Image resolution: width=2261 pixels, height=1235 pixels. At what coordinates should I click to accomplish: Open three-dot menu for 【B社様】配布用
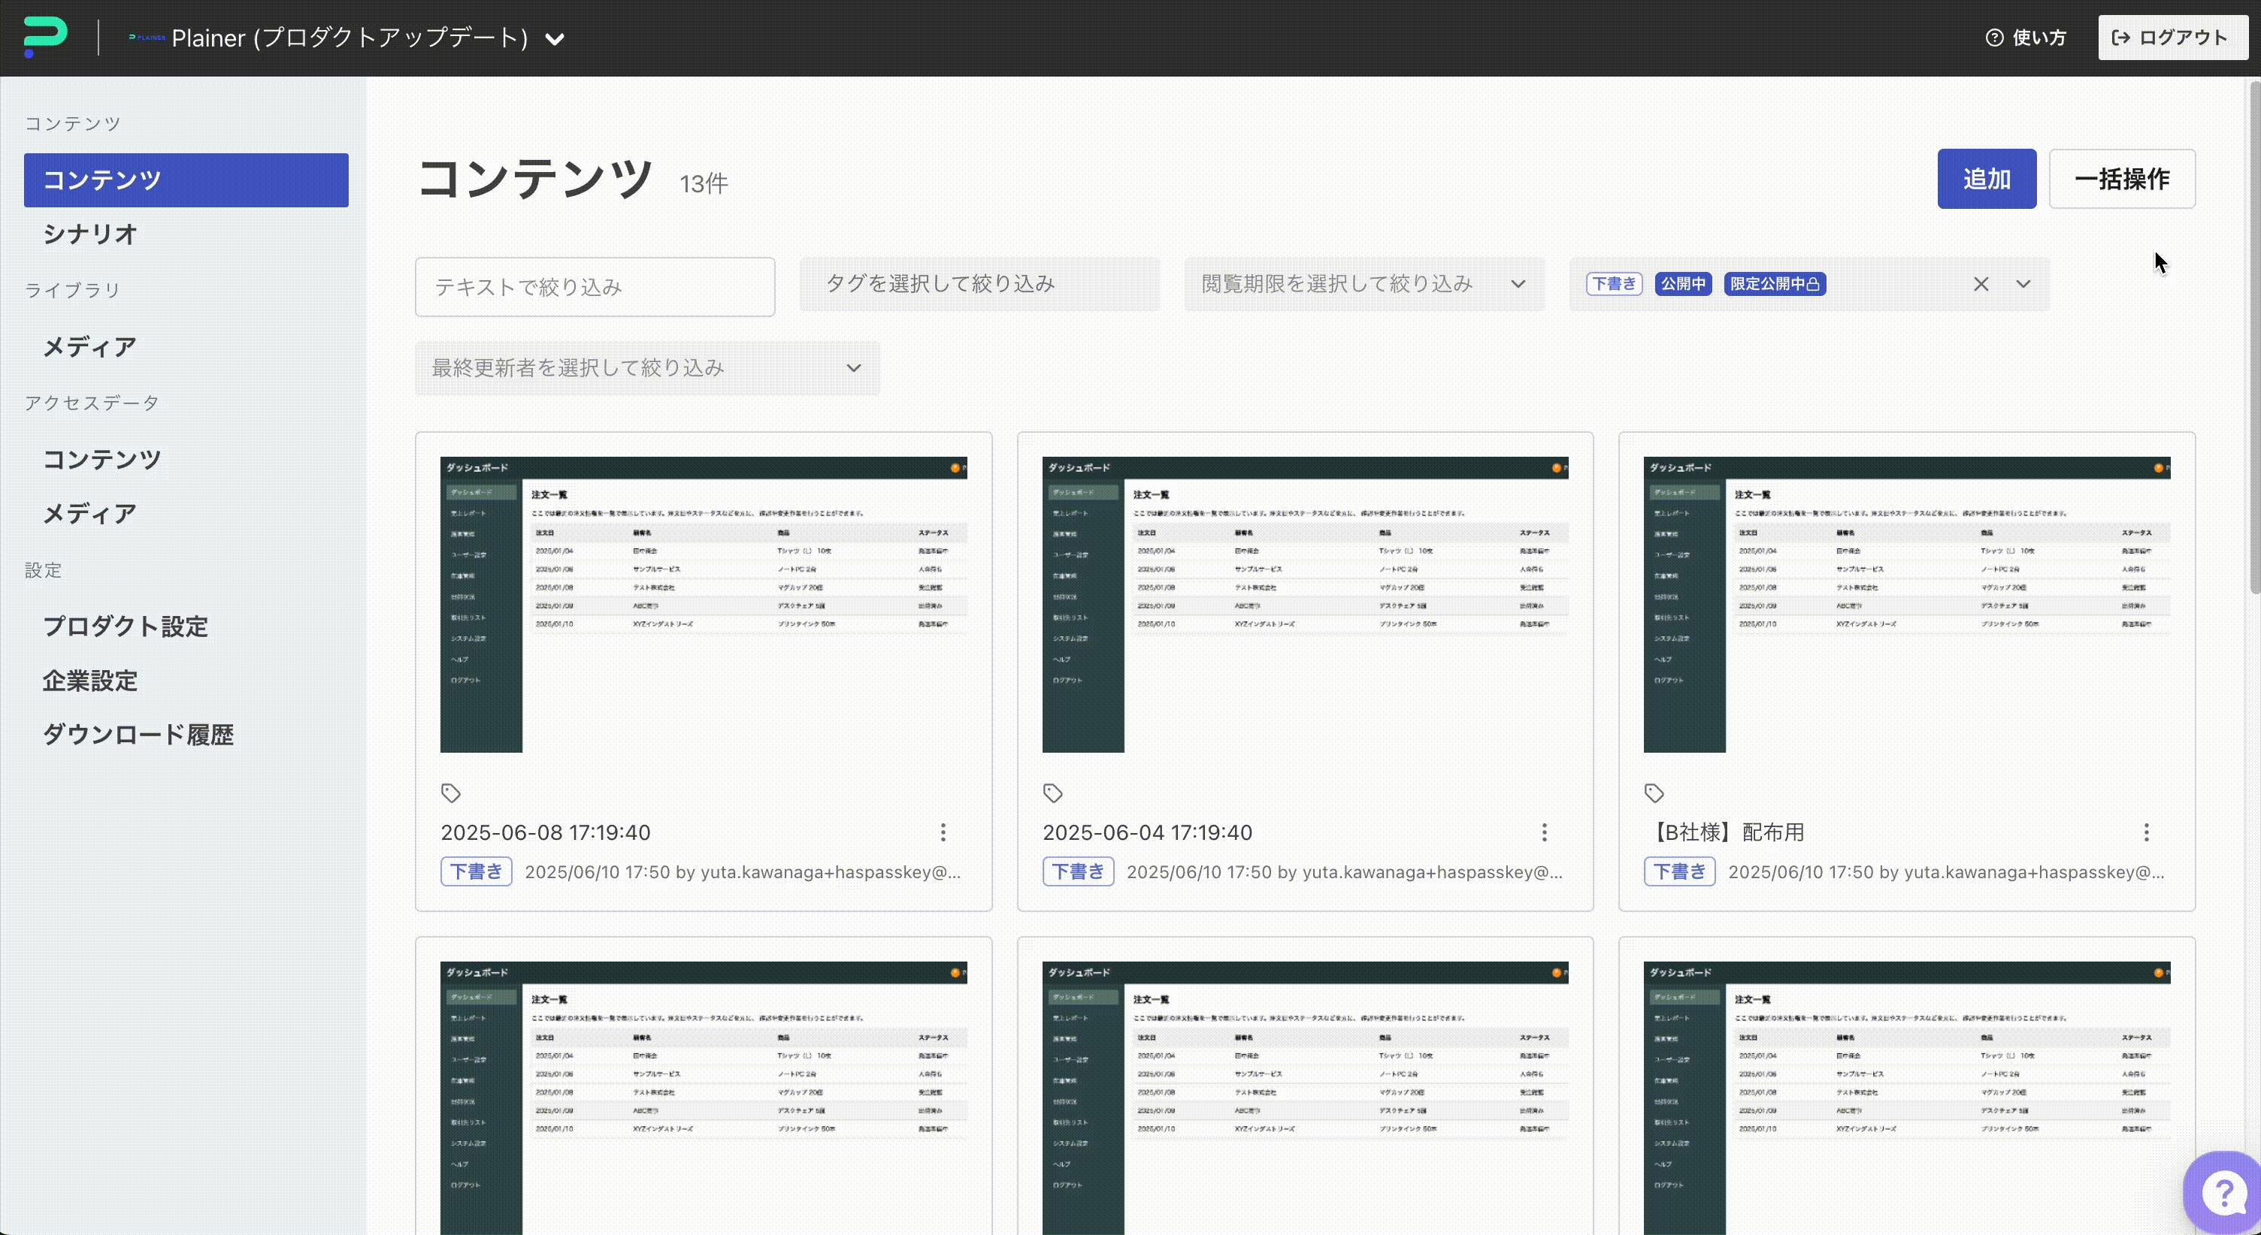tap(2146, 832)
